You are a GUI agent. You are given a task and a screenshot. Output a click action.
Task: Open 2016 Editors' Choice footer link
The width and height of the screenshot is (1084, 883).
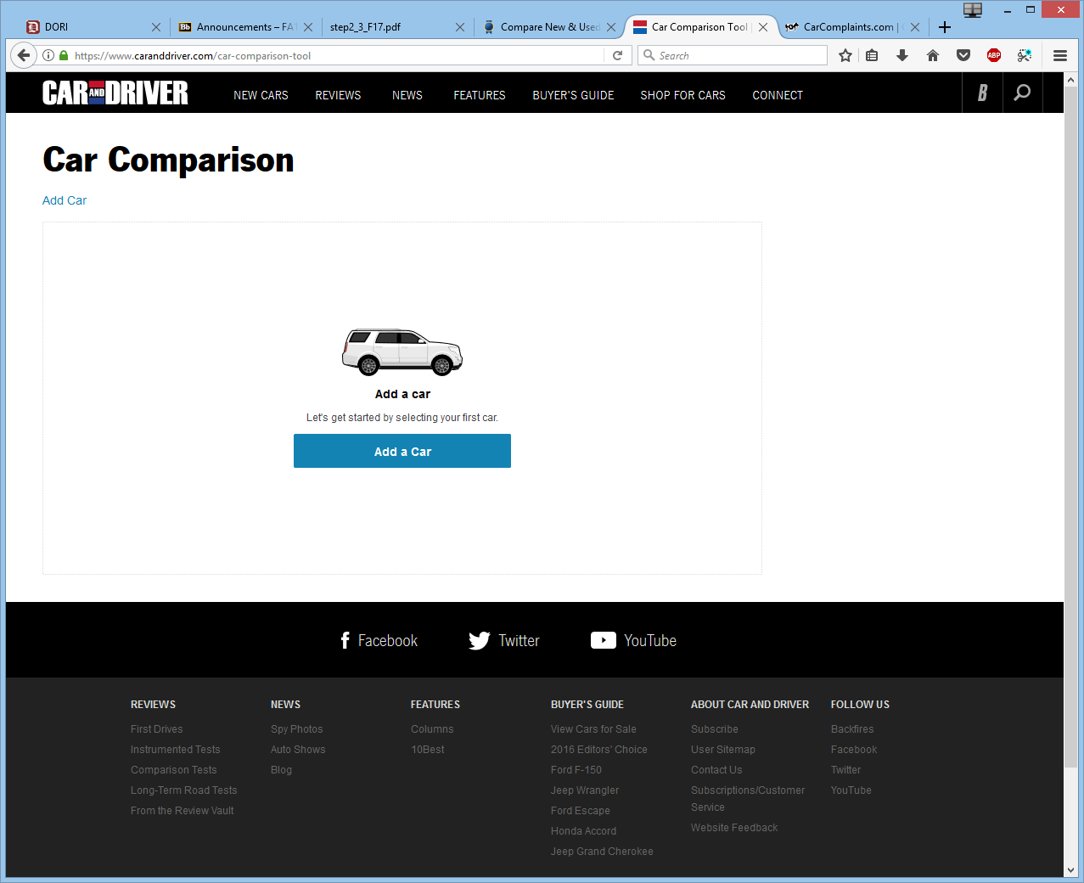click(x=598, y=750)
